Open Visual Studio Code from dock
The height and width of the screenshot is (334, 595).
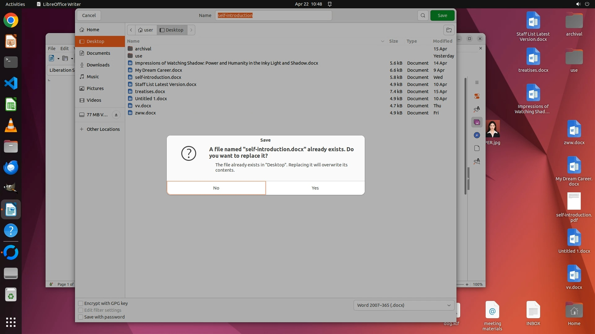pos(11,83)
